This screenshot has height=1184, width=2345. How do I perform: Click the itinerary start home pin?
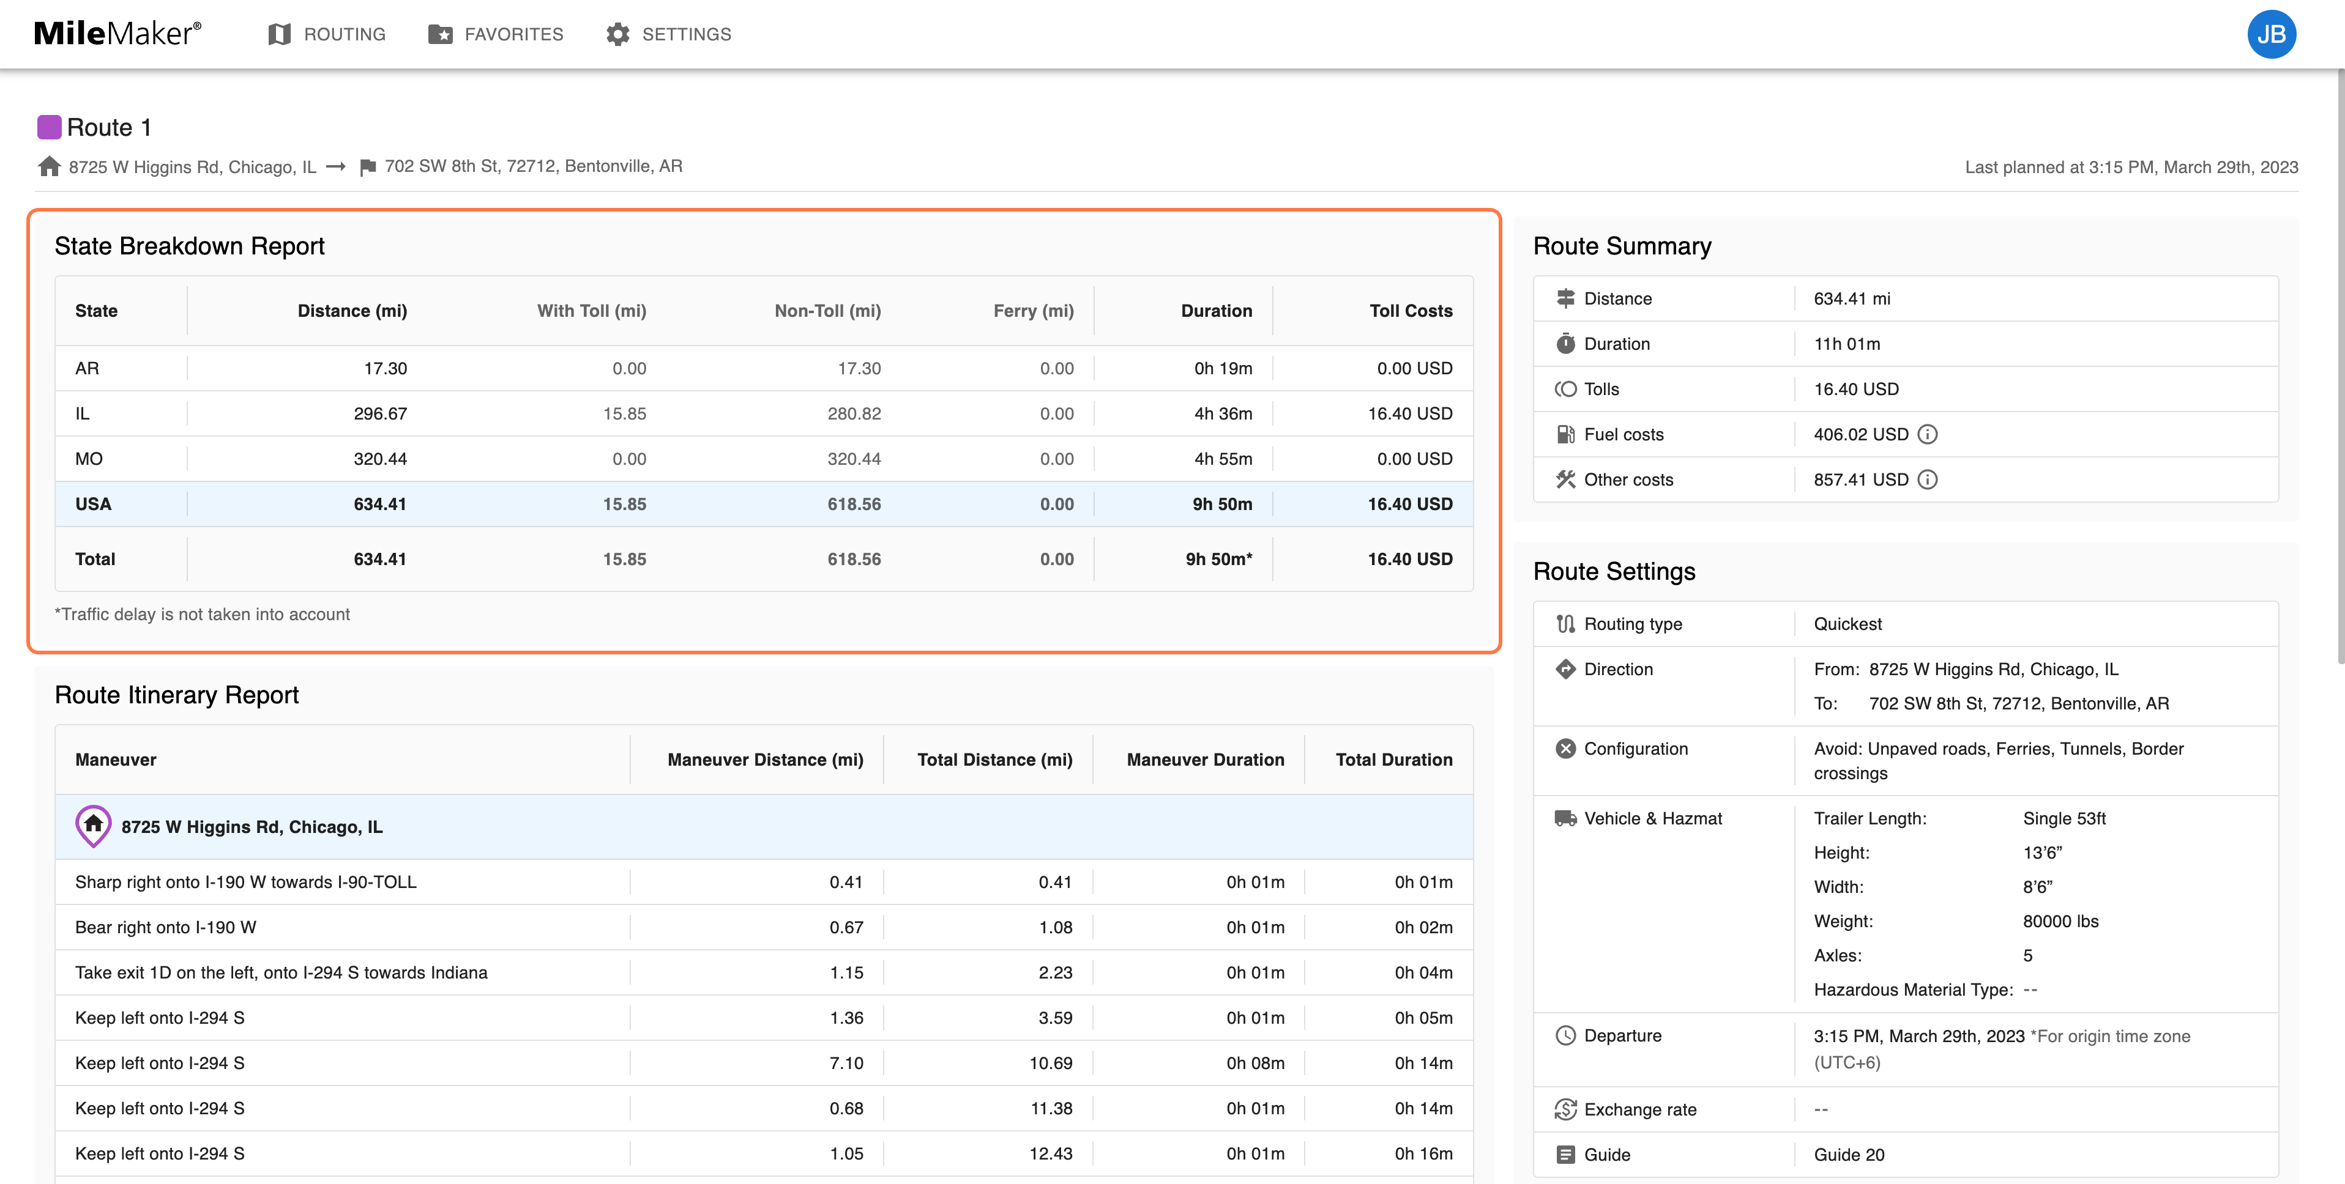(x=93, y=826)
